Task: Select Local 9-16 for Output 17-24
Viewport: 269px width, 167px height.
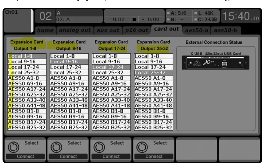Action: point(111,61)
